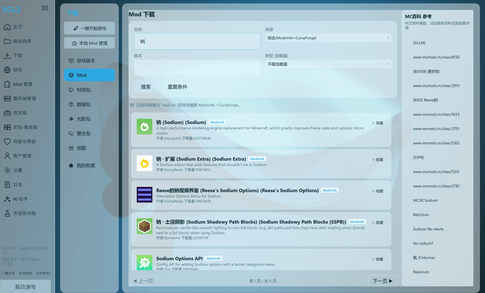Click the 地图 map icon
This screenshot has width=485, height=293.
tap(71, 148)
